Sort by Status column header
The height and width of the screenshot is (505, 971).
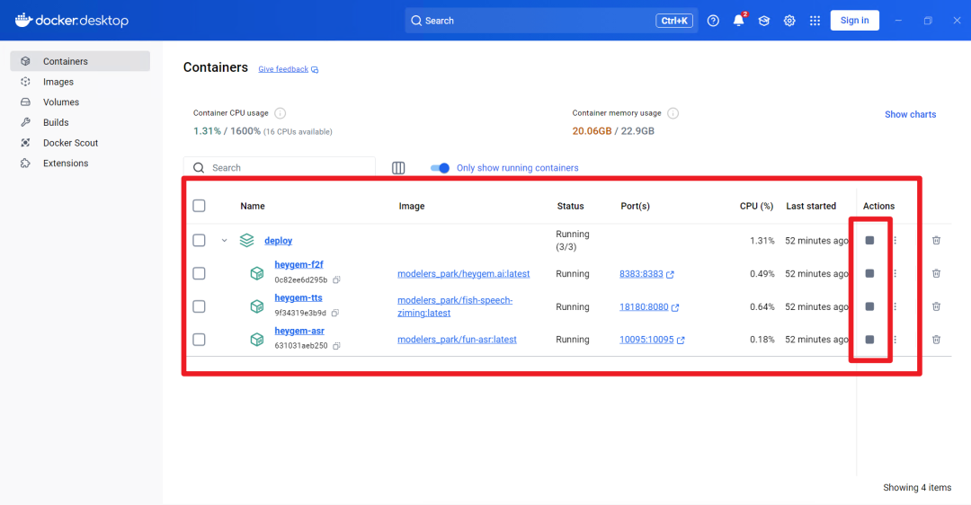(x=570, y=206)
